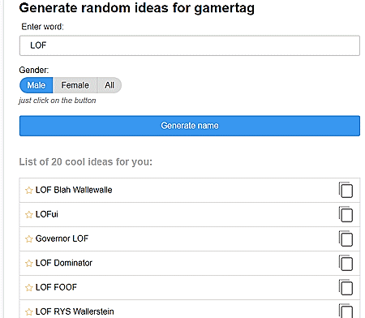
Task: Switch gender to Female
Action: [75, 85]
